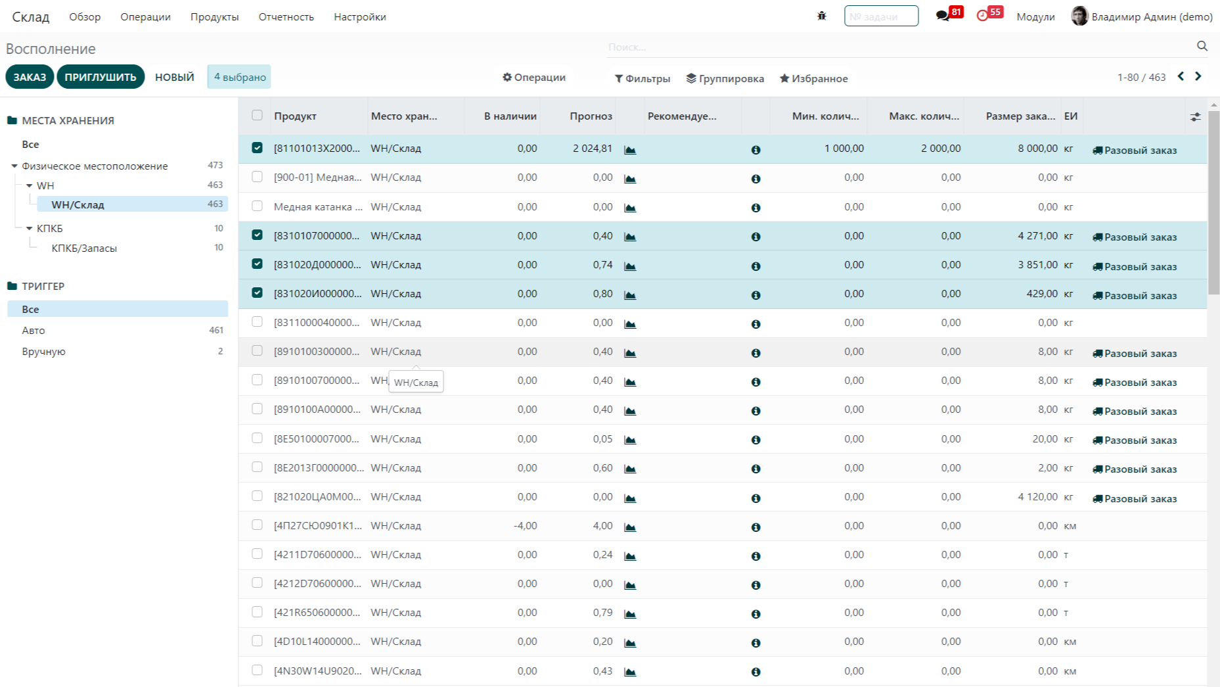This screenshot has width=1220, height=687.
Task: Check the Медная катанка row checkbox
Action: coord(257,206)
